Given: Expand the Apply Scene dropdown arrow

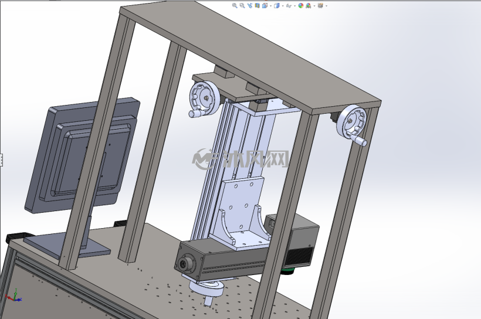Looking at the screenshot, I should click(314, 6).
